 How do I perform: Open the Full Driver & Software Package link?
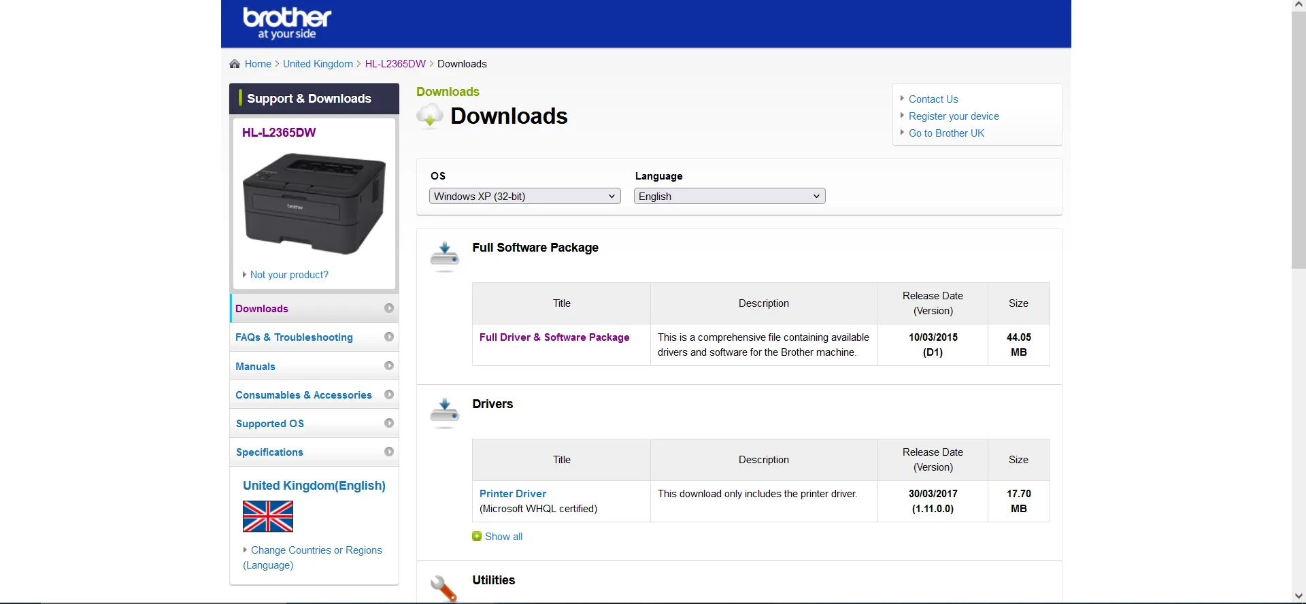(x=554, y=337)
